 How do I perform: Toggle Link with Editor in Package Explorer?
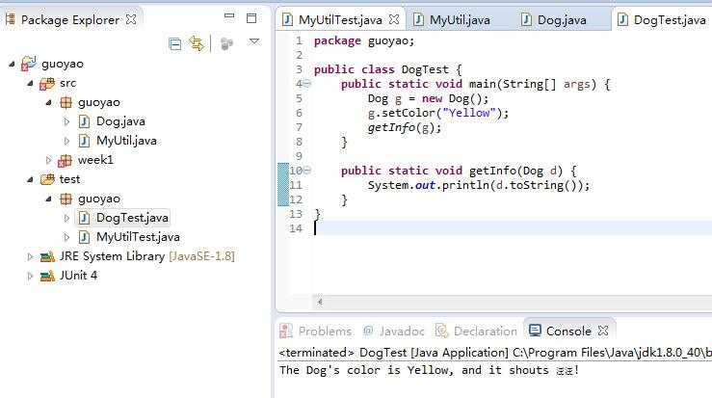point(197,43)
